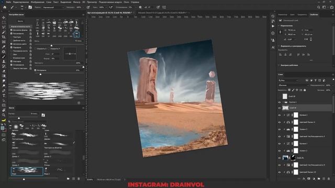
Task: Toggle the Динамика формы checkbox
Action: 12,30
